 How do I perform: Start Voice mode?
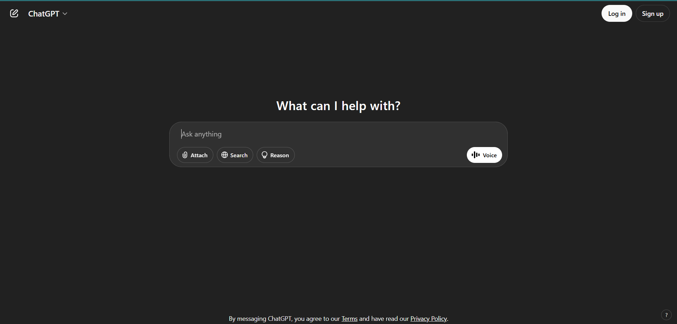(x=484, y=155)
